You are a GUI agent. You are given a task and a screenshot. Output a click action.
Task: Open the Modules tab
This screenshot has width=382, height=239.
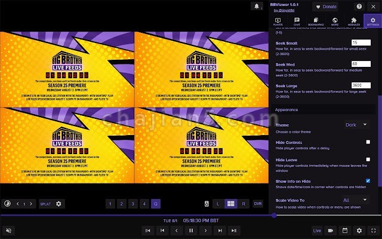pyautogui.click(x=354, y=22)
